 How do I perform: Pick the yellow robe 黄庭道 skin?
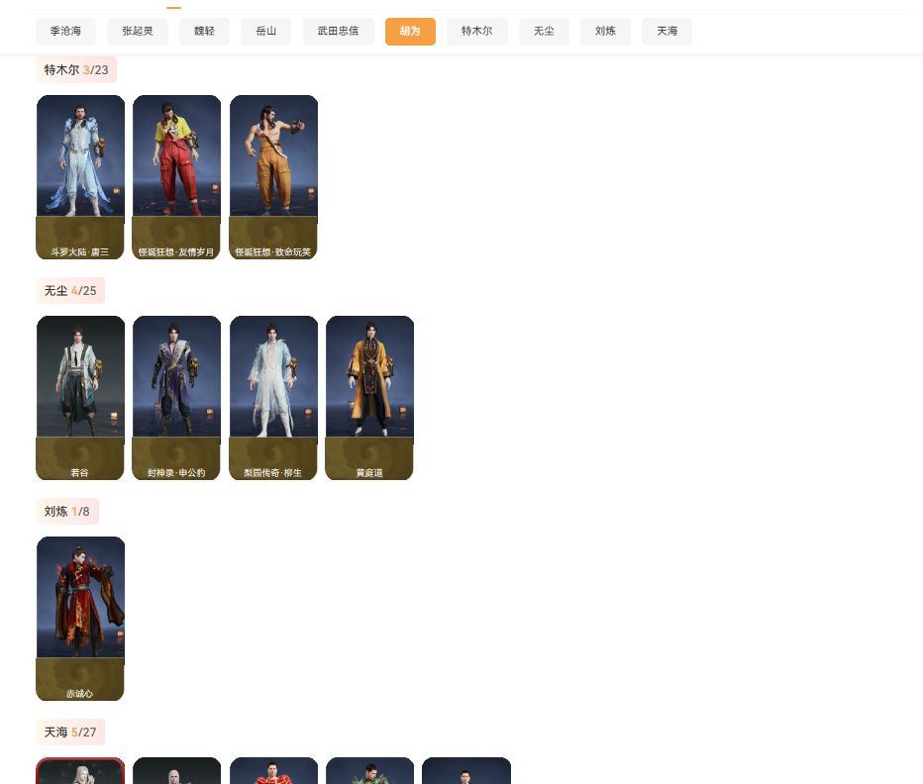(369, 398)
